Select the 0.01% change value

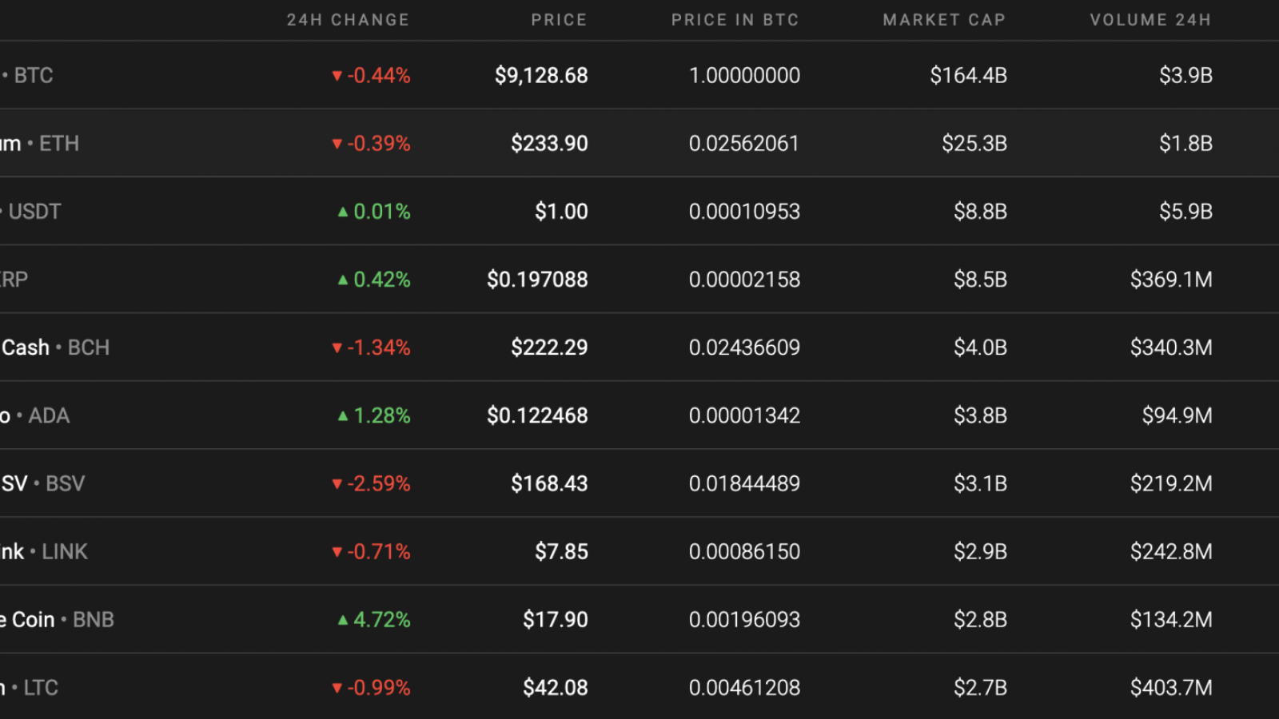pyautogui.click(x=374, y=211)
